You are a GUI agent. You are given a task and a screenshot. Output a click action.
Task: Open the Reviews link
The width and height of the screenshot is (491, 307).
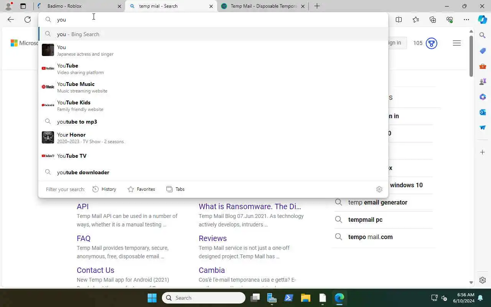tap(213, 238)
